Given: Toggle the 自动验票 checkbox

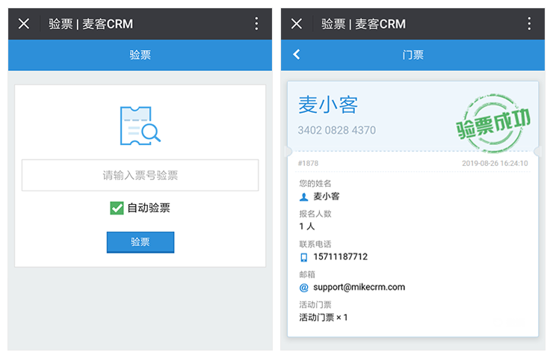Looking at the screenshot, I should click(117, 208).
